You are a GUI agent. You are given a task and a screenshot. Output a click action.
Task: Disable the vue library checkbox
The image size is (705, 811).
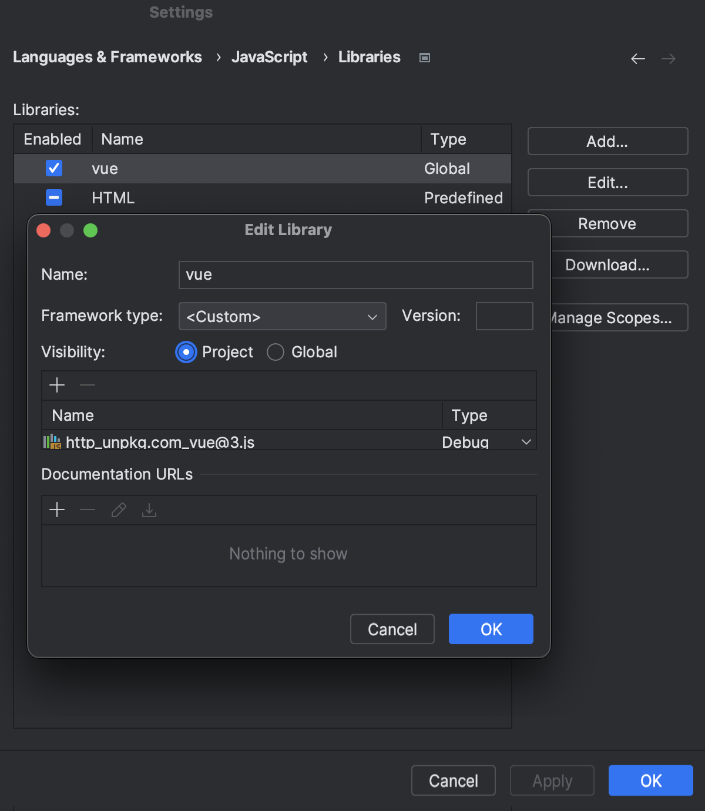pos(53,169)
